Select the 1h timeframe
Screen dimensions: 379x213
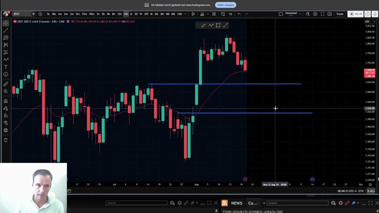click(98, 14)
